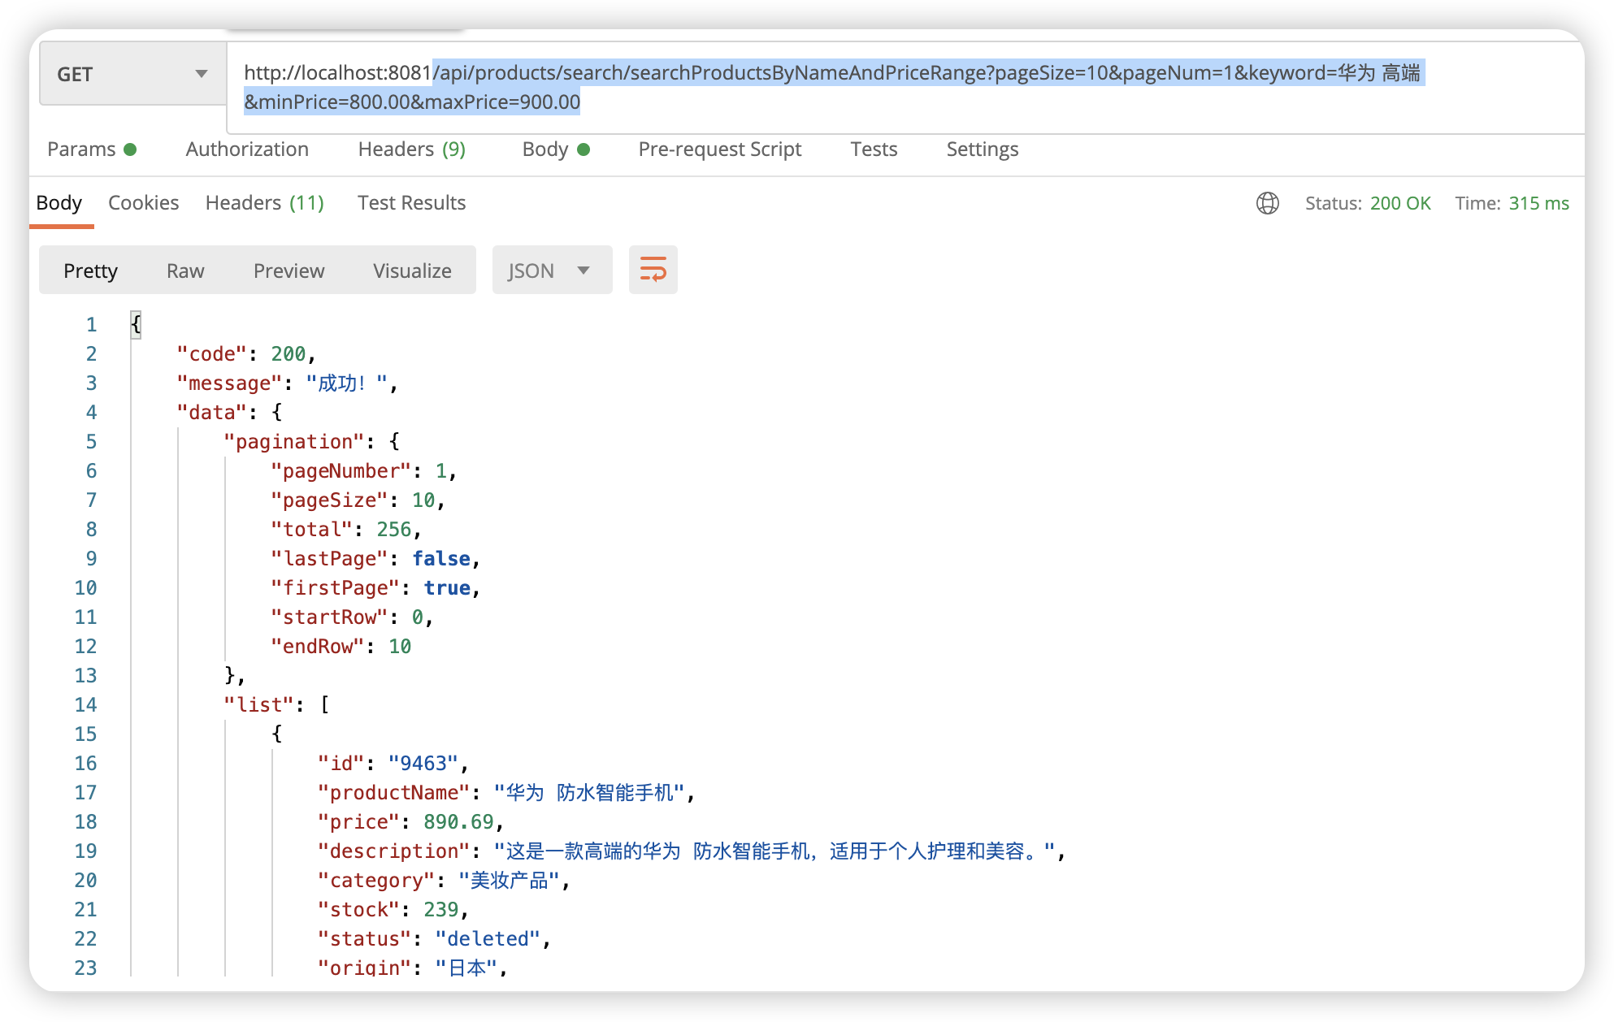
Task: Open the request Headers (9) tab
Action: click(x=412, y=149)
